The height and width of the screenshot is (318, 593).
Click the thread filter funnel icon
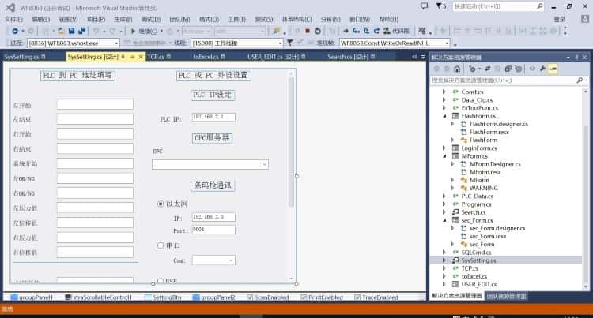click(289, 43)
